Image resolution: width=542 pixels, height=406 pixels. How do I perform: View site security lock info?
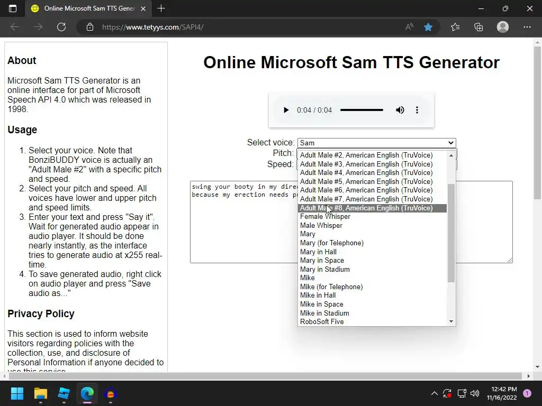point(90,27)
